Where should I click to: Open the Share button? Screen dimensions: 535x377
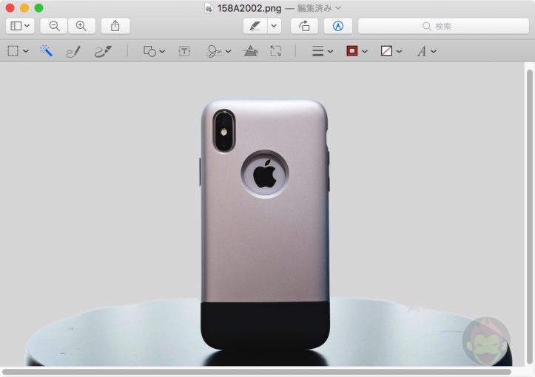[115, 26]
